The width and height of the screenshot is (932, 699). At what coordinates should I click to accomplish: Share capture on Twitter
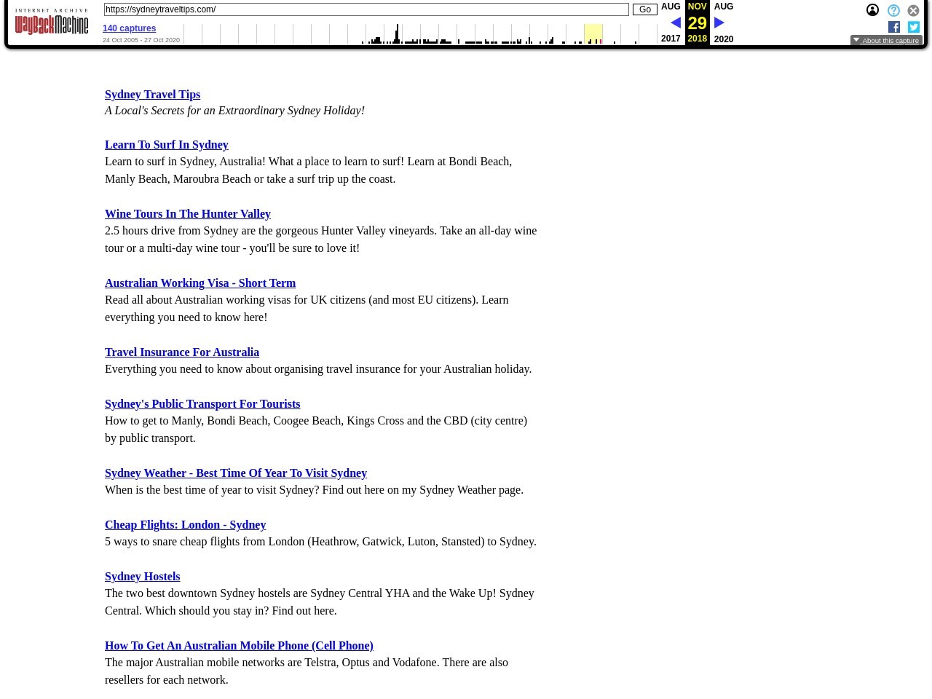[x=914, y=27]
